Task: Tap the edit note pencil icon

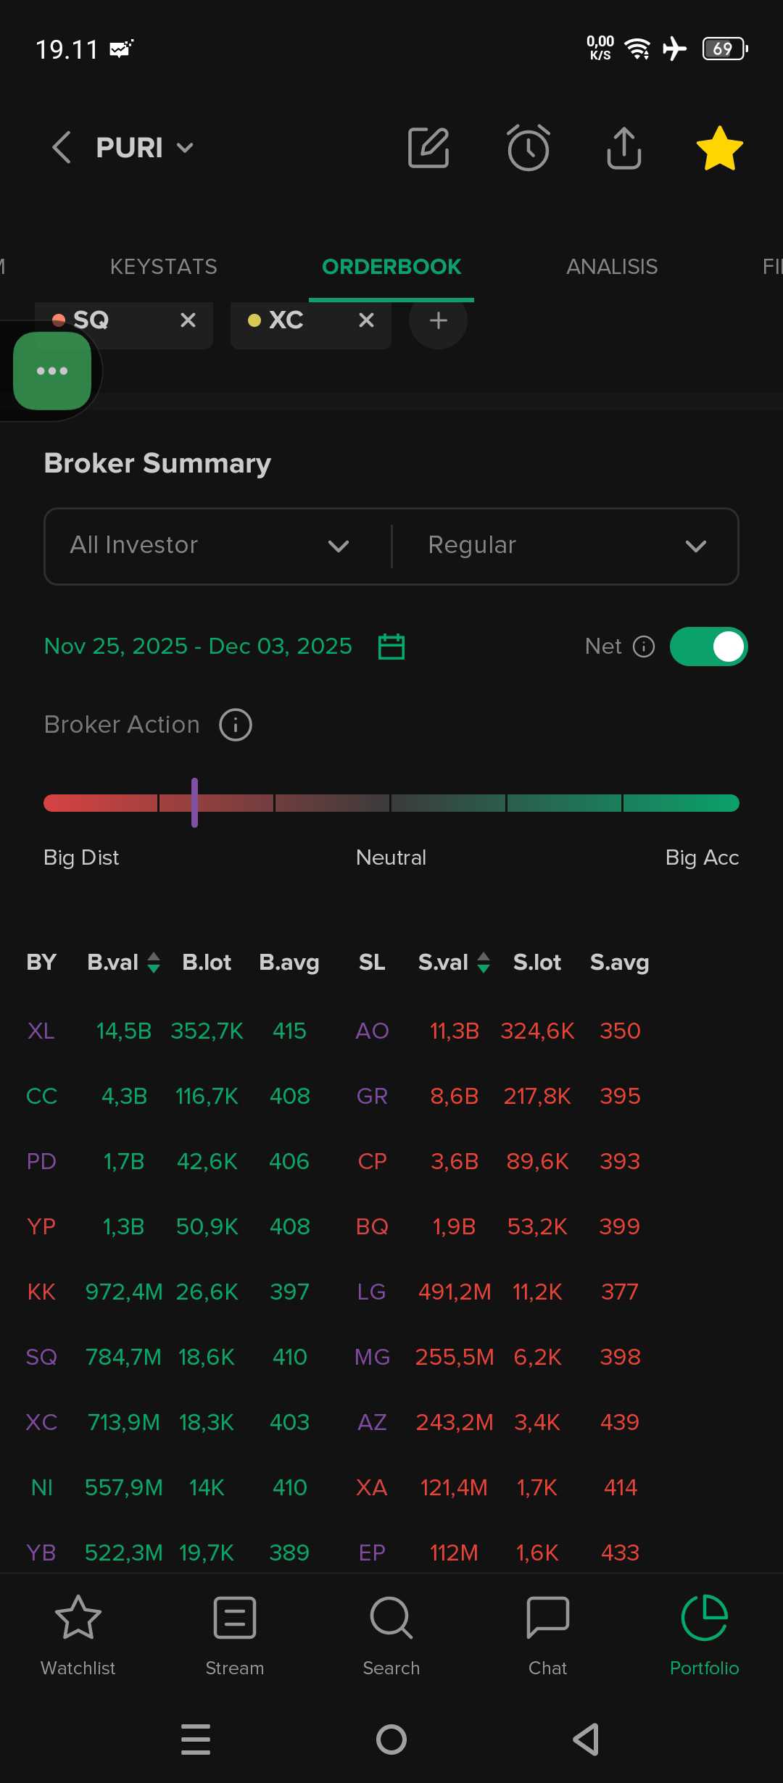Action: [x=428, y=148]
